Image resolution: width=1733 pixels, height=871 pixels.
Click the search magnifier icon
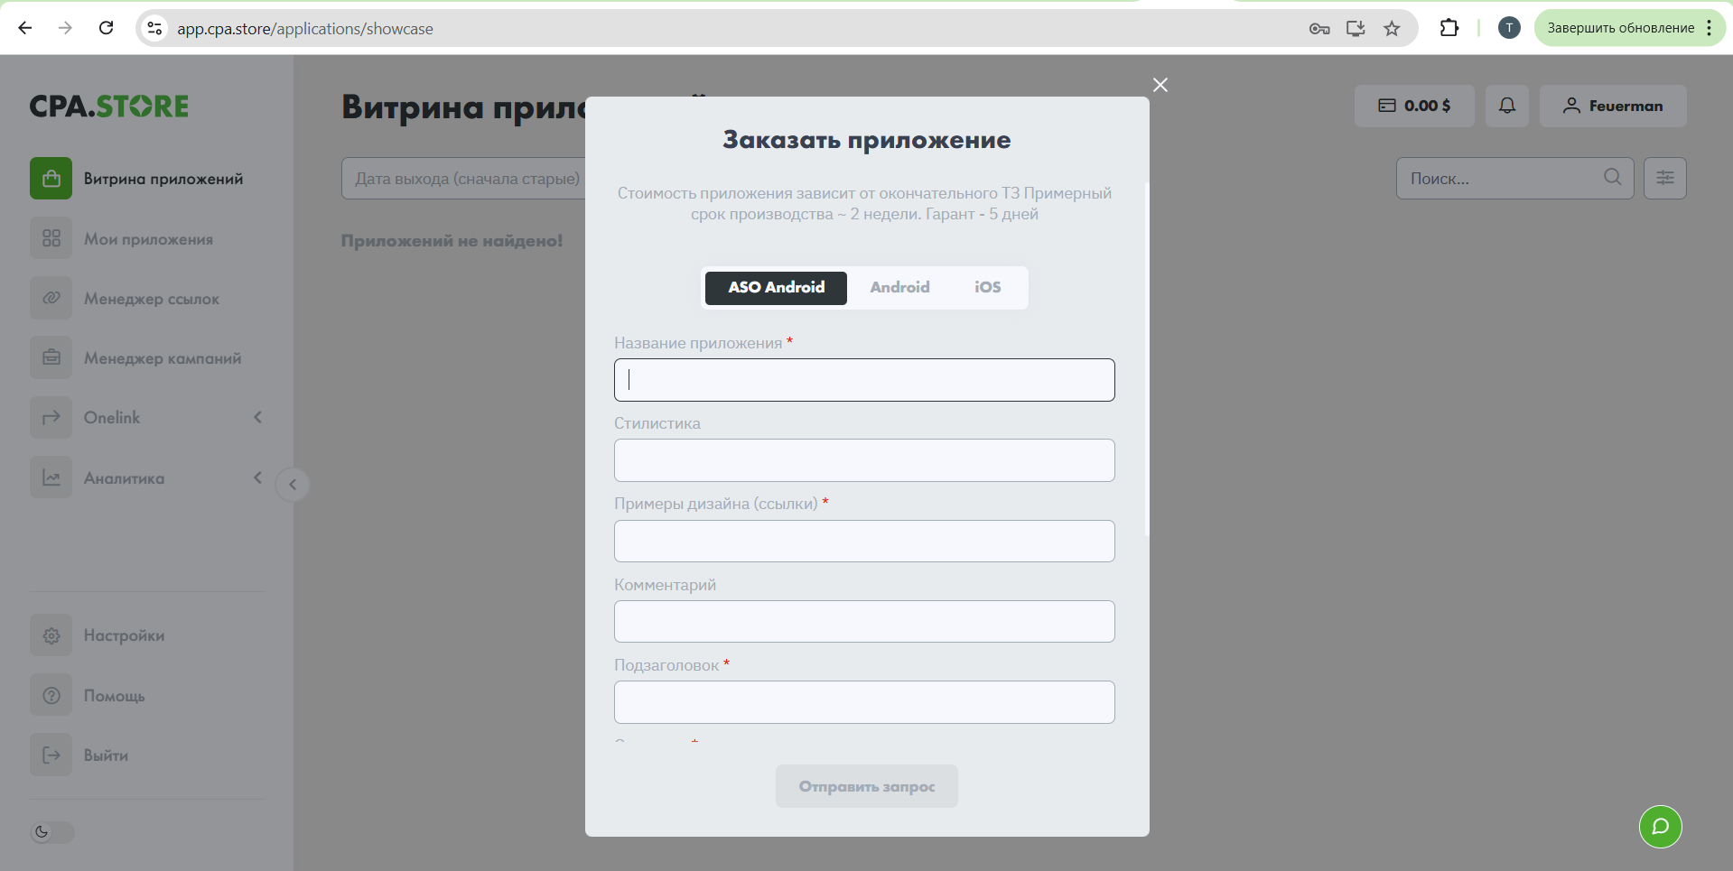coord(1613,177)
